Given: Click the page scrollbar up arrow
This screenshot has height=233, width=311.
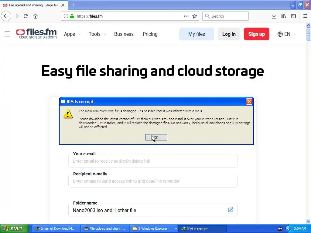Looking at the screenshot, I should click(x=308, y=25).
